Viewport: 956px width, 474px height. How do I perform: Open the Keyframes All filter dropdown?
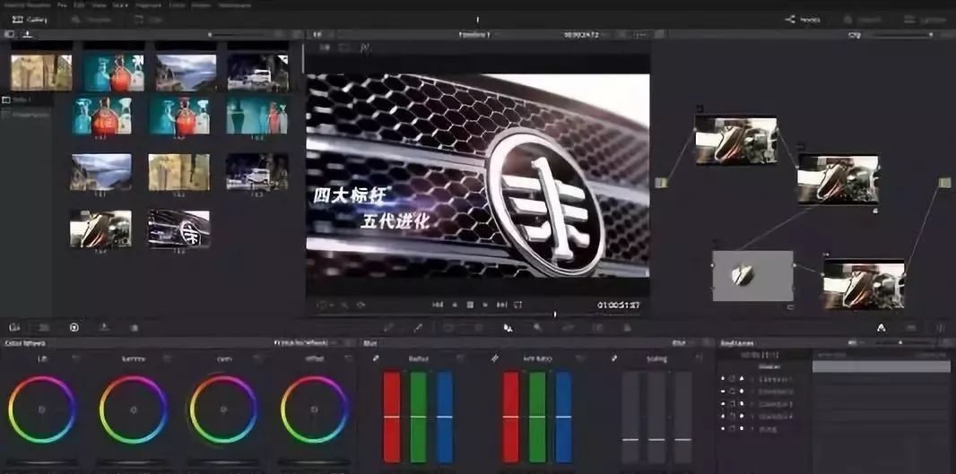click(856, 343)
